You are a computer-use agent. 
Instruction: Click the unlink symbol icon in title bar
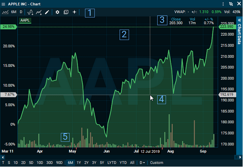(231, 4)
